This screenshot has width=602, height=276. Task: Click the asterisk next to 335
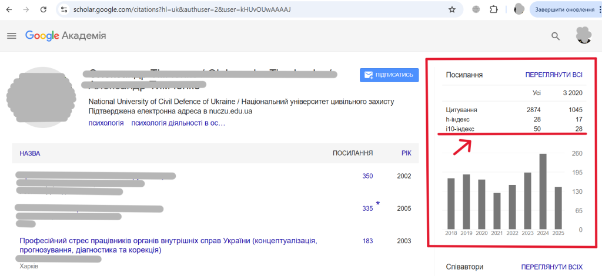point(378,204)
